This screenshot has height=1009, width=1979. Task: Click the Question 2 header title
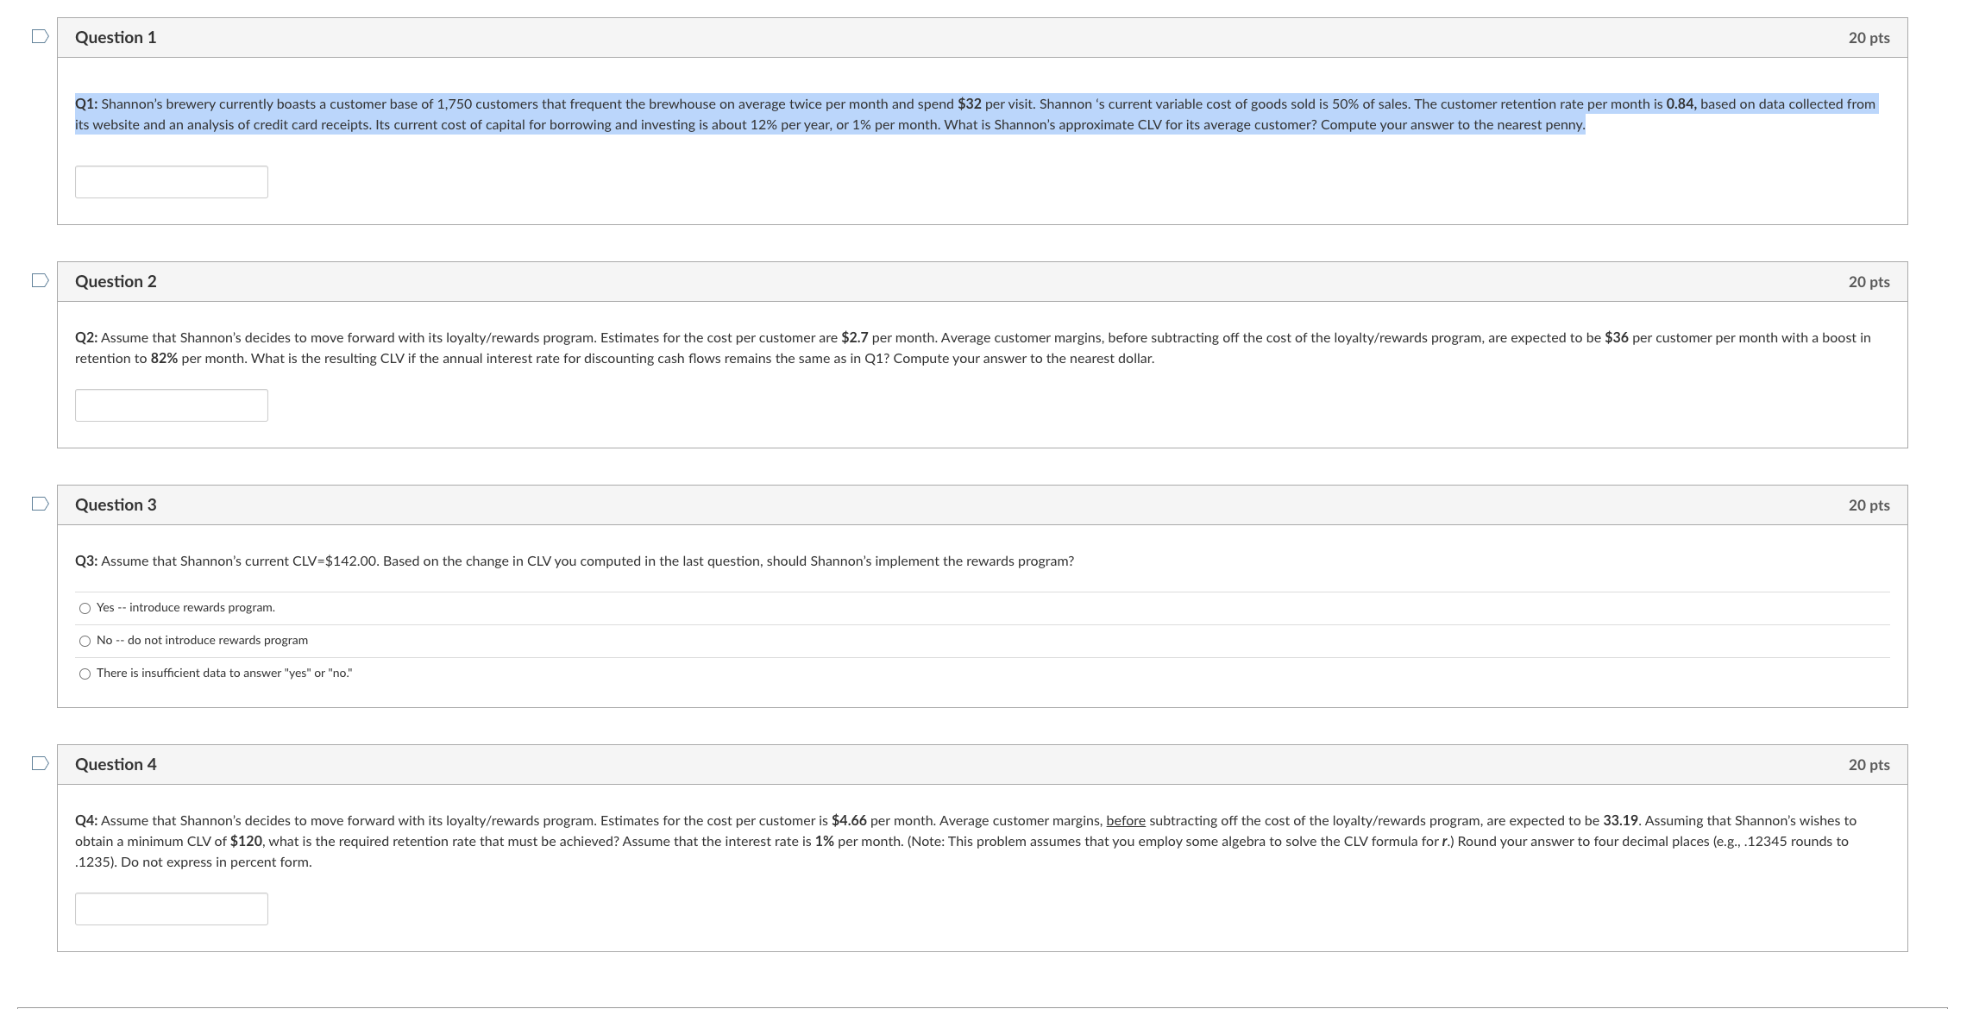tap(116, 281)
